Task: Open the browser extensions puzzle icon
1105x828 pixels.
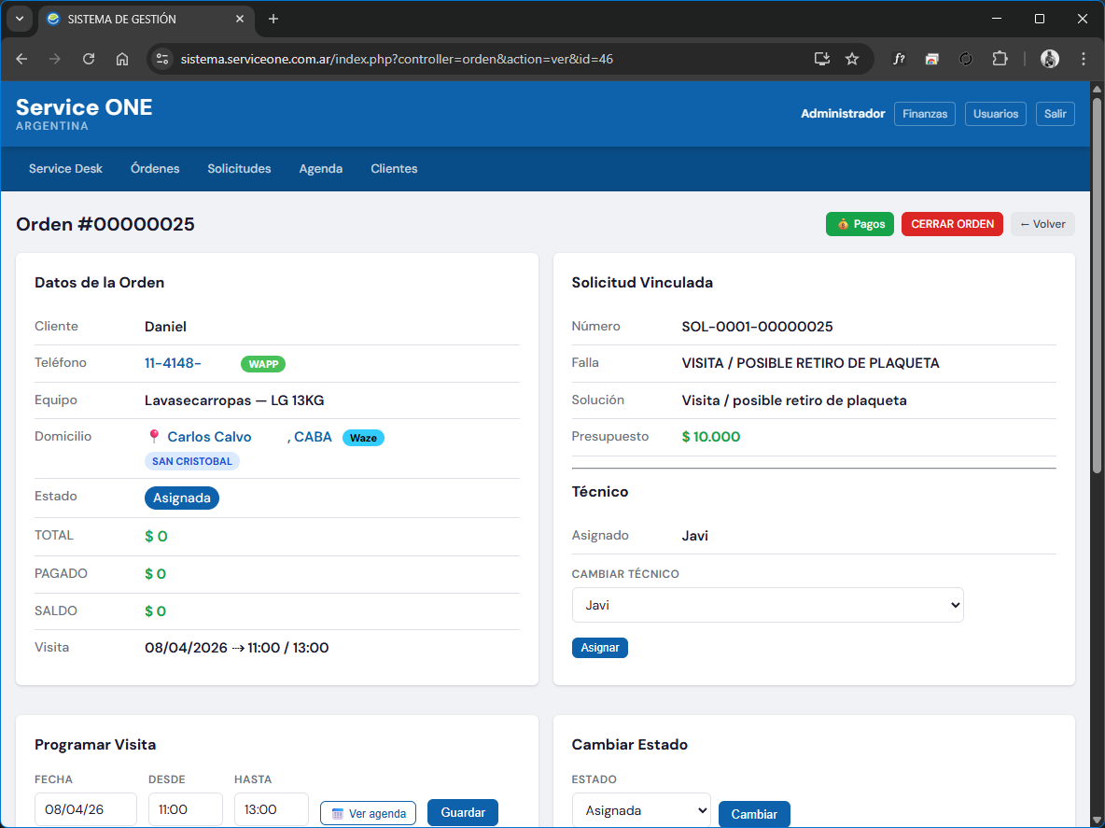Action: (x=1000, y=59)
